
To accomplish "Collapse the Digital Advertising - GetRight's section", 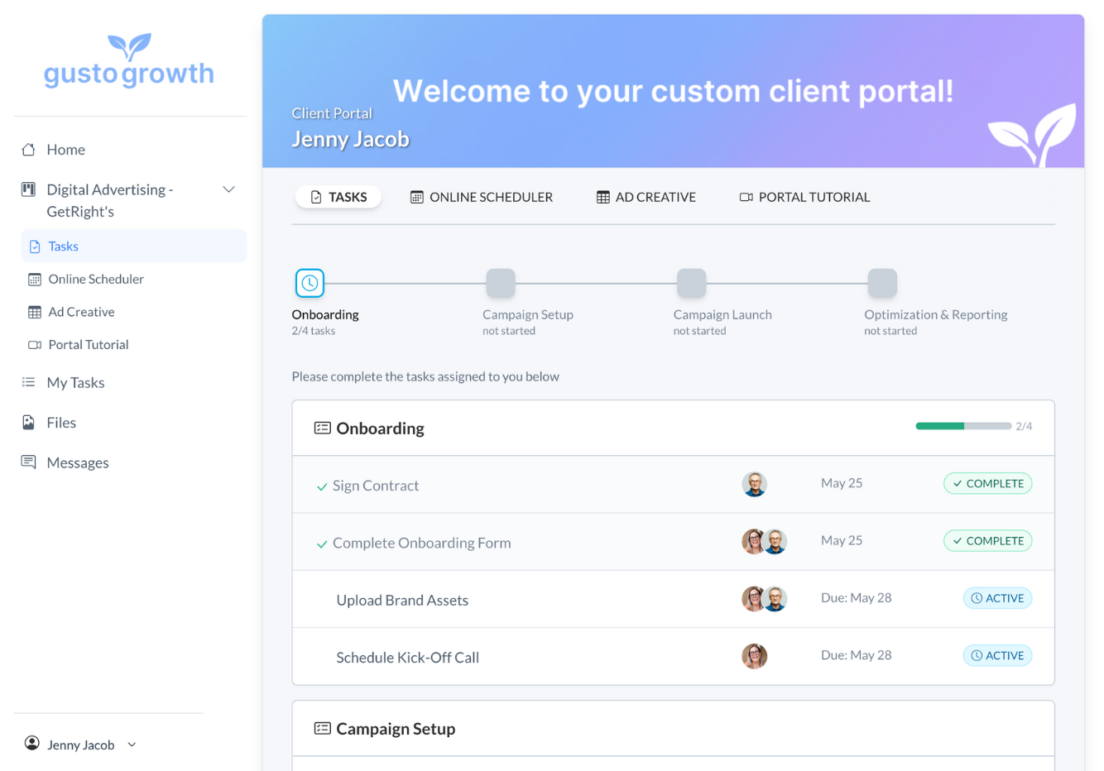I will click(229, 189).
